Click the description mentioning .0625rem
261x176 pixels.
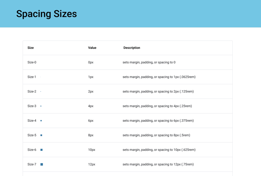point(159,77)
